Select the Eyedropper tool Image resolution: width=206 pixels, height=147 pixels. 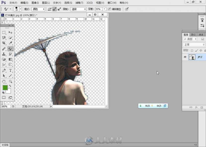click(x=10, y=43)
